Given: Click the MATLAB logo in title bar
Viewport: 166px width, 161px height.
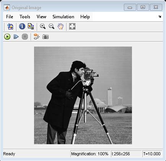Looking at the screenshot, I should (7, 8).
